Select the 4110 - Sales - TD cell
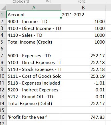 [x=34, y=35]
